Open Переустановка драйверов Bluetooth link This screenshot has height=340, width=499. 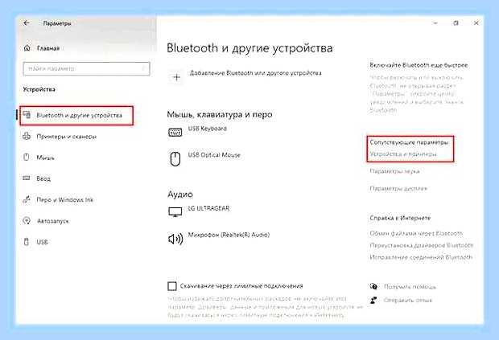click(422, 245)
